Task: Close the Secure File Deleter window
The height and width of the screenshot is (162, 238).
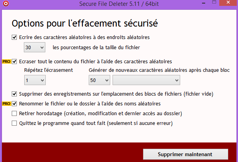Action: pyautogui.click(x=228, y=2)
